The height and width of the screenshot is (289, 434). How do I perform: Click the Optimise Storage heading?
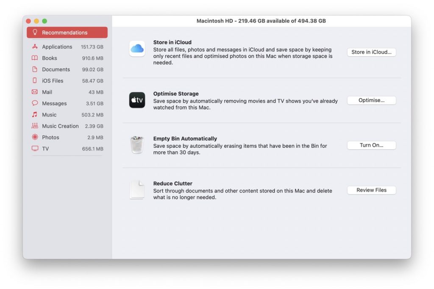pos(176,94)
